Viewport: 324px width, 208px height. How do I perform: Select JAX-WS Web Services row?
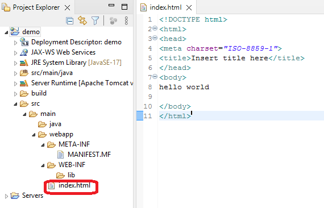click(63, 52)
